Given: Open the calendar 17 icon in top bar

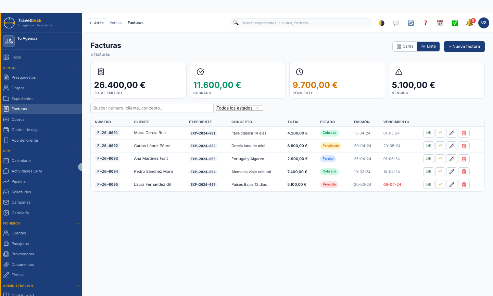Looking at the screenshot, I should tap(440, 23).
